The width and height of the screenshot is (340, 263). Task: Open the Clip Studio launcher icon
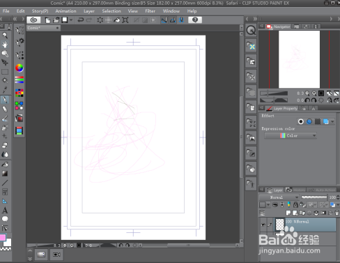click(33, 20)
